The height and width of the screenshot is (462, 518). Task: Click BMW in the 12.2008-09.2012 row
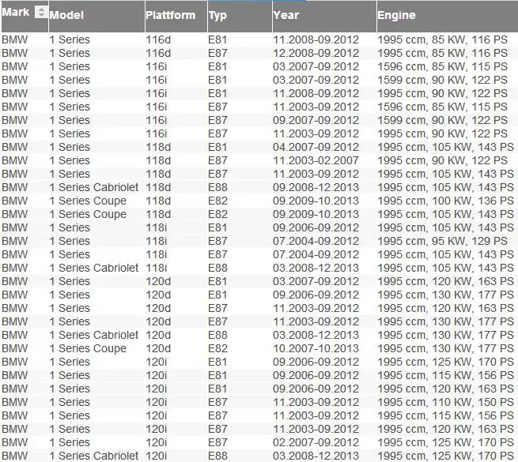point(15,53)
